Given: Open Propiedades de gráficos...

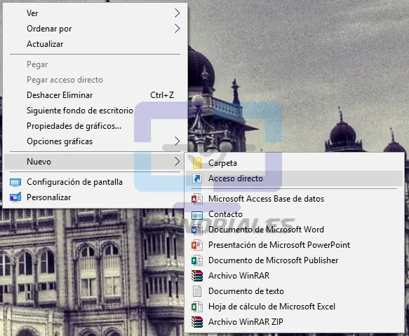Looking at the screenshot, I should pyautogui.click(x=95, y=126).
